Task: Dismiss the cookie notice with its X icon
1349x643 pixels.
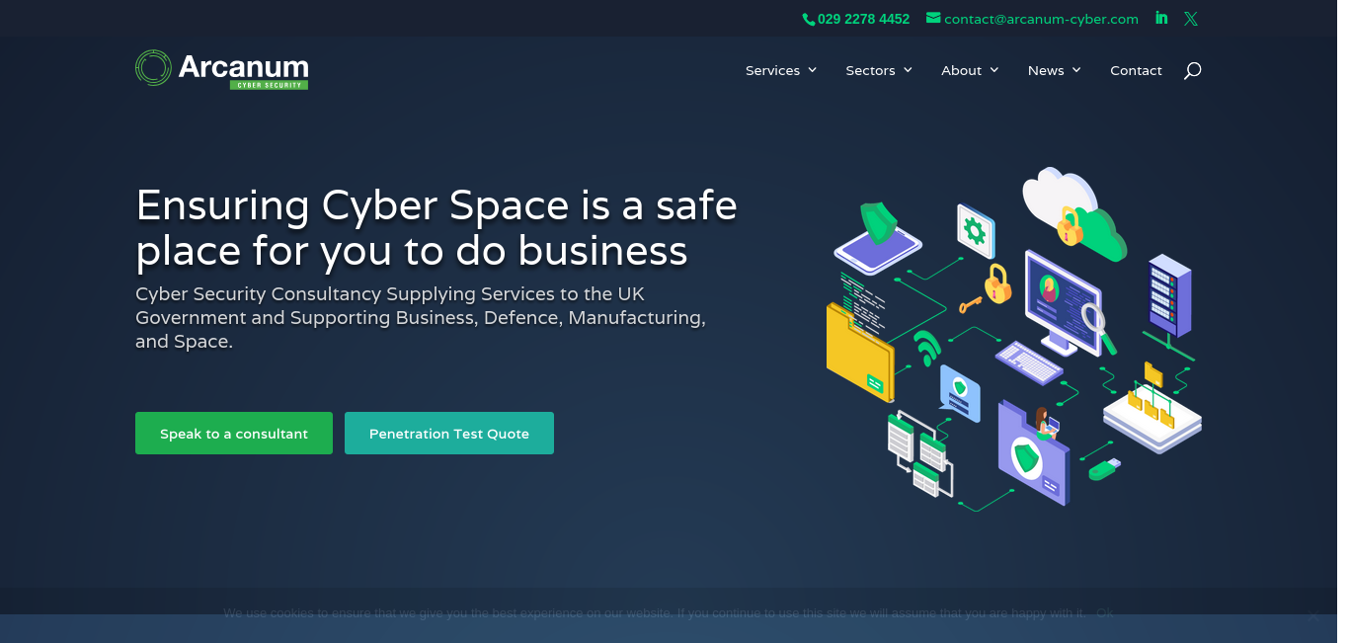Action: pos(1312,617)
